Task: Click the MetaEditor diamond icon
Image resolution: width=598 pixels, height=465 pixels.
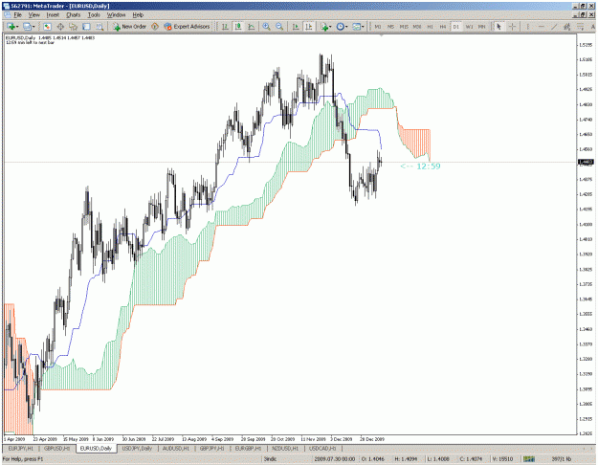Action: tap(155, 27)
